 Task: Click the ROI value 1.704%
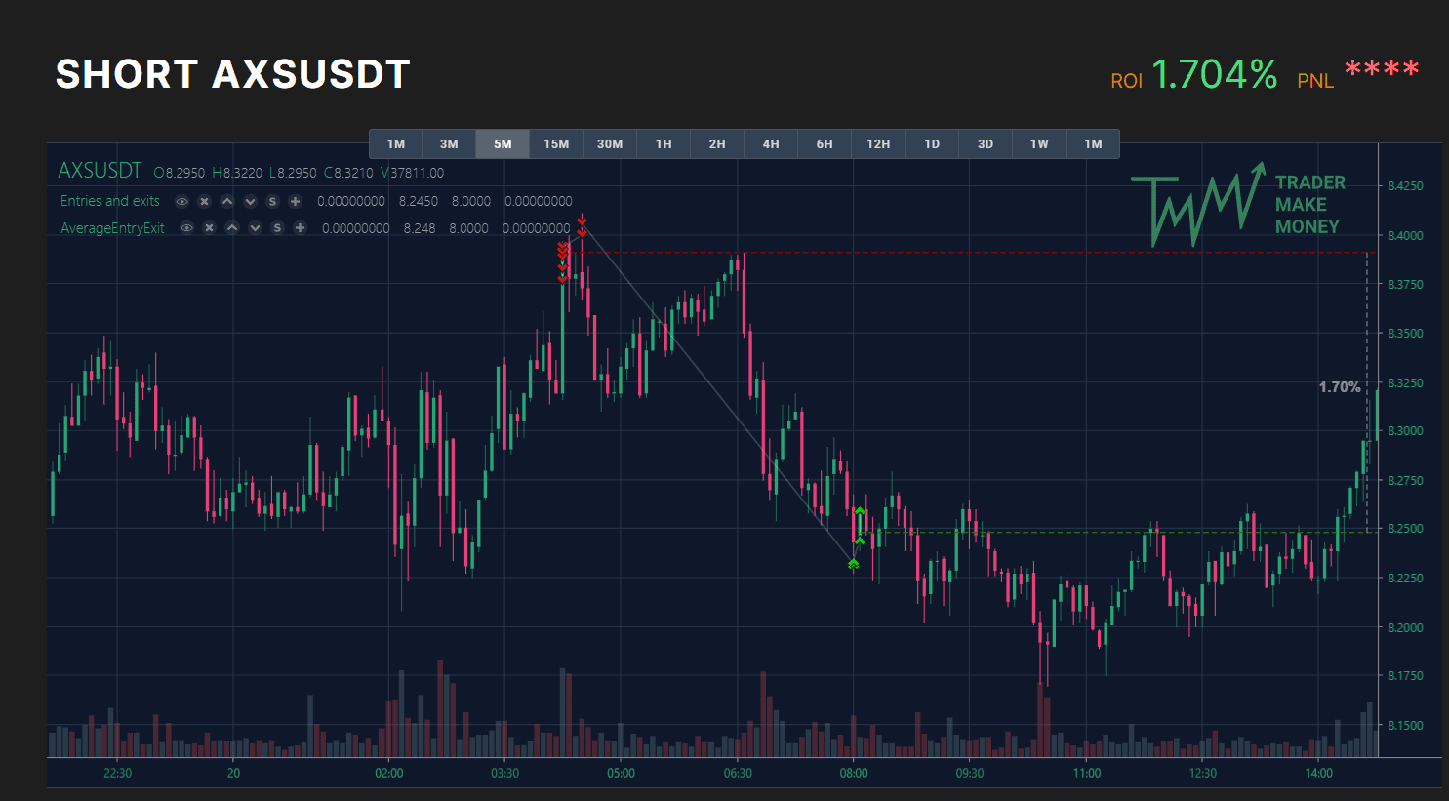(x=1214, y=74)
